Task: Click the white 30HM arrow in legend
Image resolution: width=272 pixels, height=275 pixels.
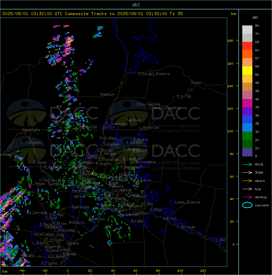Action: [x=247, y=173]
